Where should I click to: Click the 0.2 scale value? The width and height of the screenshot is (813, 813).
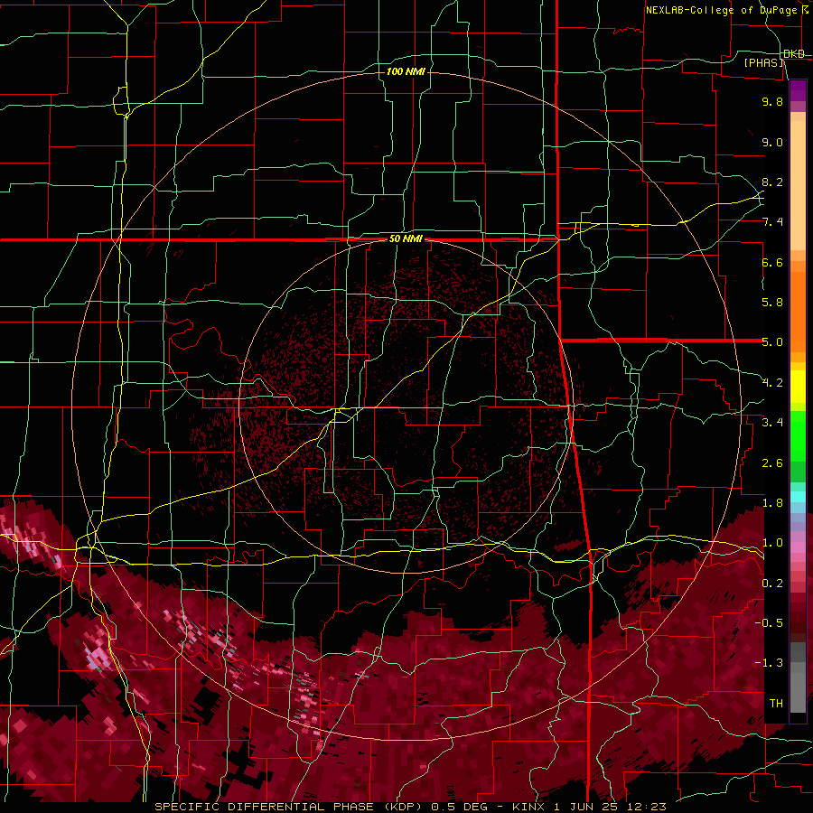tap(772, 584)
